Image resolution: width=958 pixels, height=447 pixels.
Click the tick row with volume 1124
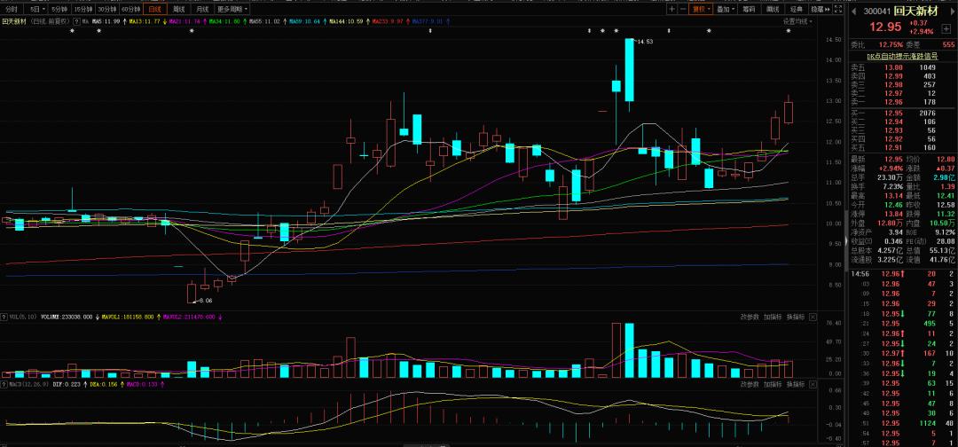[902, 423]
